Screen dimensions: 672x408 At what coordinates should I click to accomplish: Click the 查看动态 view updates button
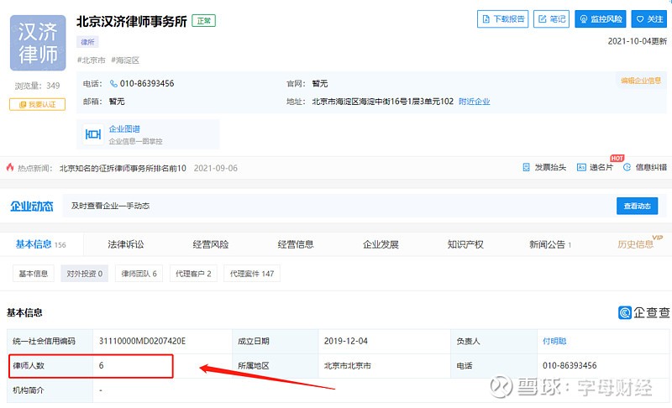637,207
